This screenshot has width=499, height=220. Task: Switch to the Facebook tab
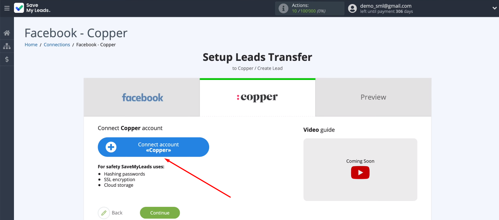point(142,98)
